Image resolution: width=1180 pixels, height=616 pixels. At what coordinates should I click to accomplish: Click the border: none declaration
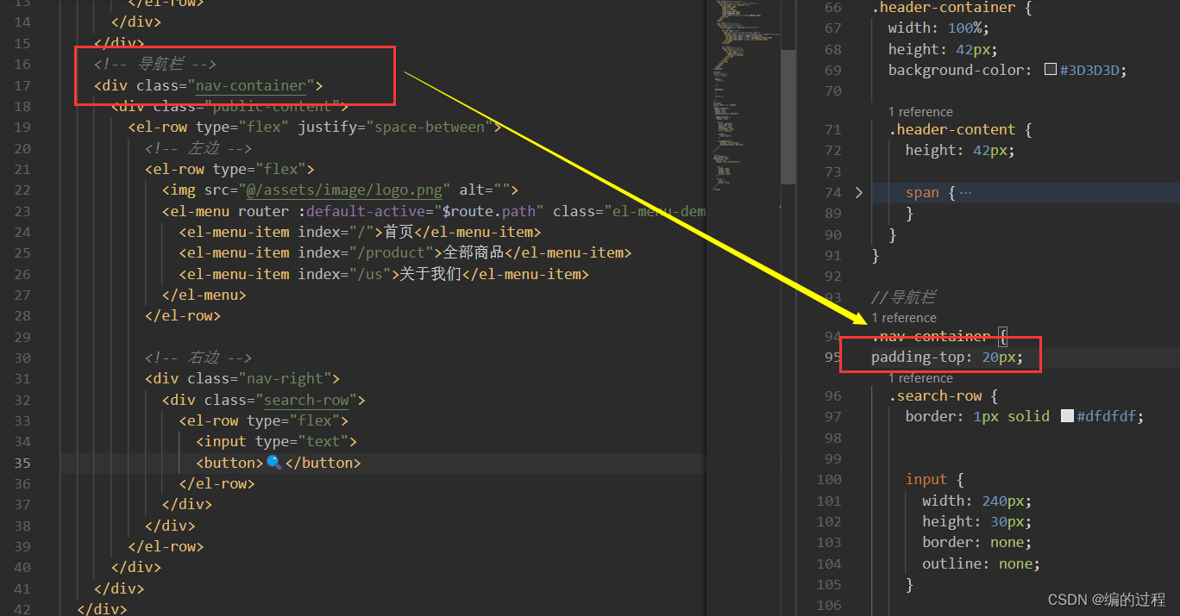(x=977, y=543)
